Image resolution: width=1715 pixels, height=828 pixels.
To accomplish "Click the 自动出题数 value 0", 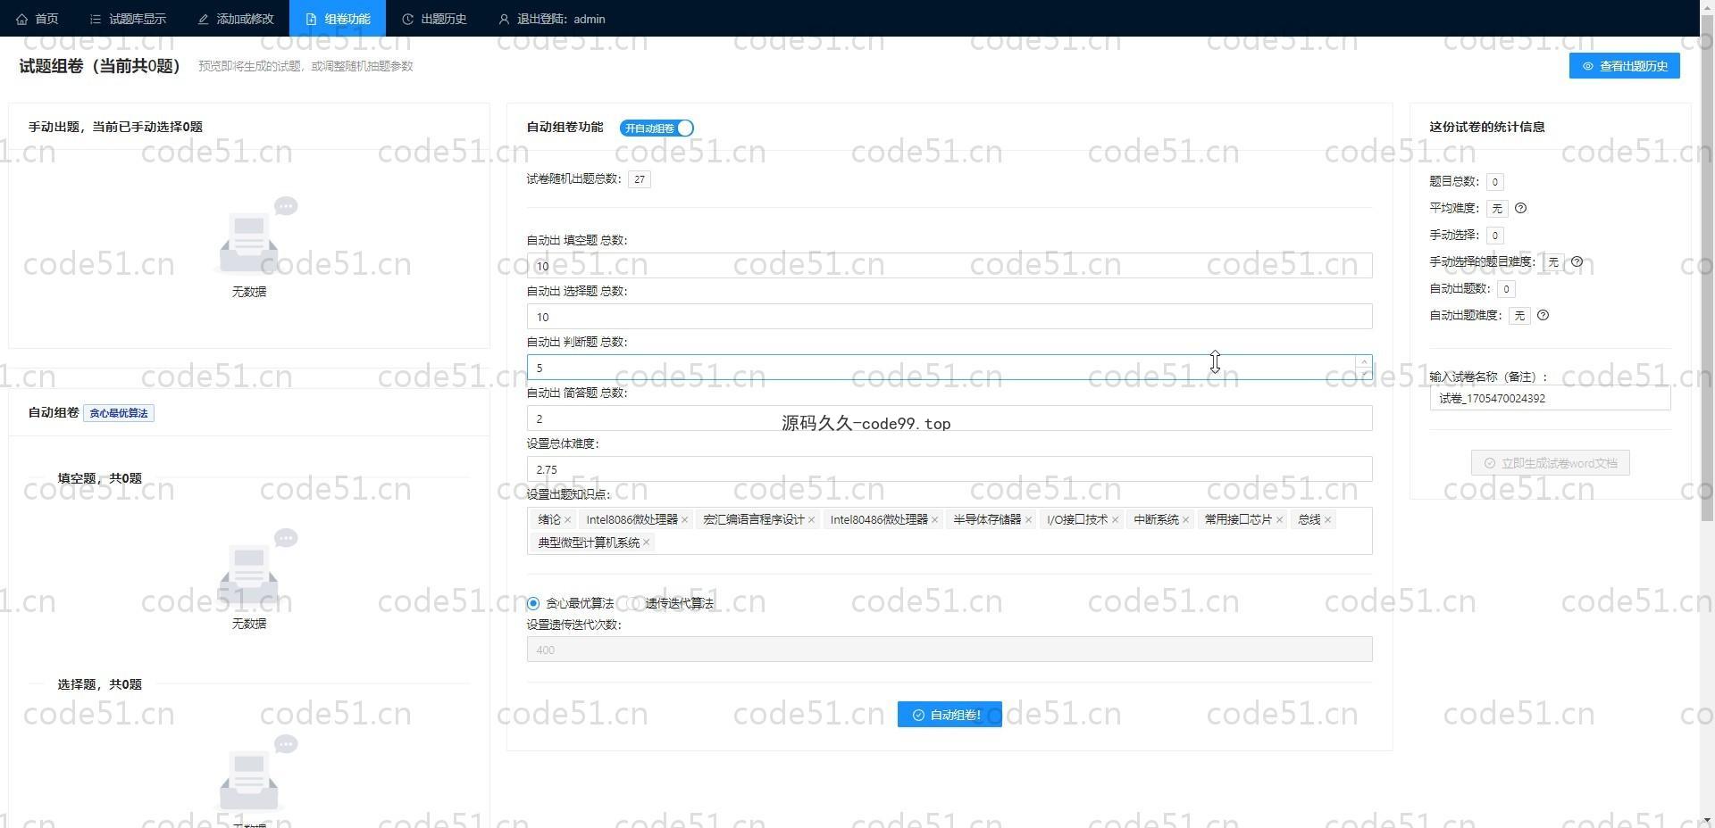I will tap(1507, 289).
